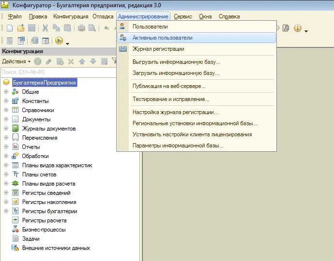Choose Загрузить информационную базу
This screenshot has height=261, width=334.
pos(197,73)
